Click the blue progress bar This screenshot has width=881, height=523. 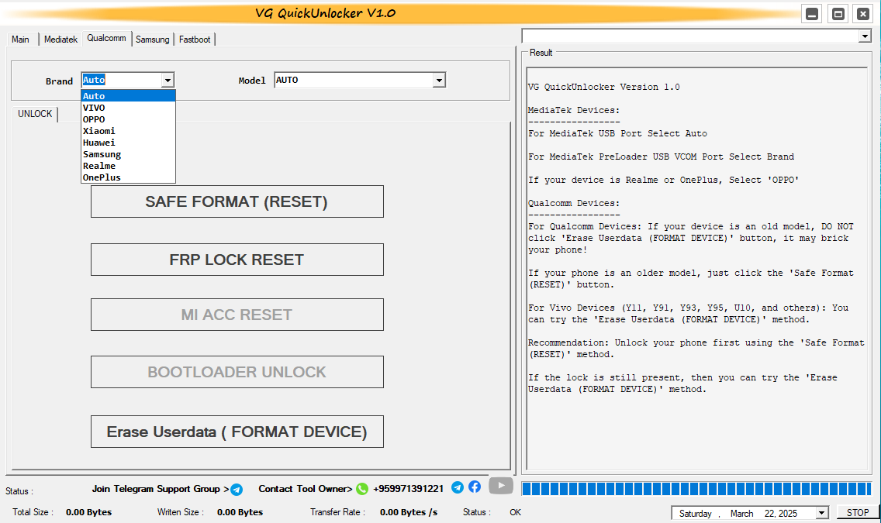(x=696, y=489)
